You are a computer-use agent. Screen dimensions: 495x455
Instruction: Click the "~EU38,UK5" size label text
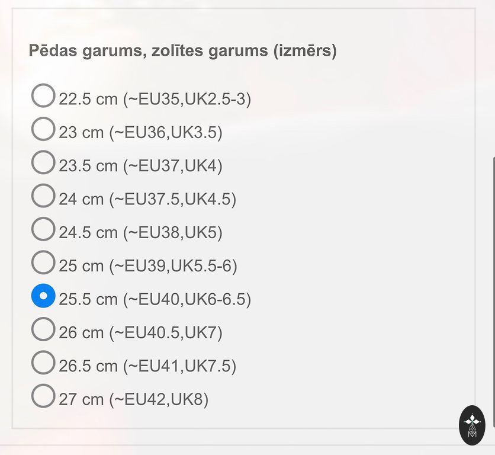pyautogui.click(x=173, y=233)
